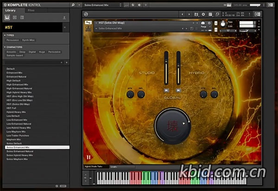
Task: Open Kontakt settings gear icon
Action: 203,14
